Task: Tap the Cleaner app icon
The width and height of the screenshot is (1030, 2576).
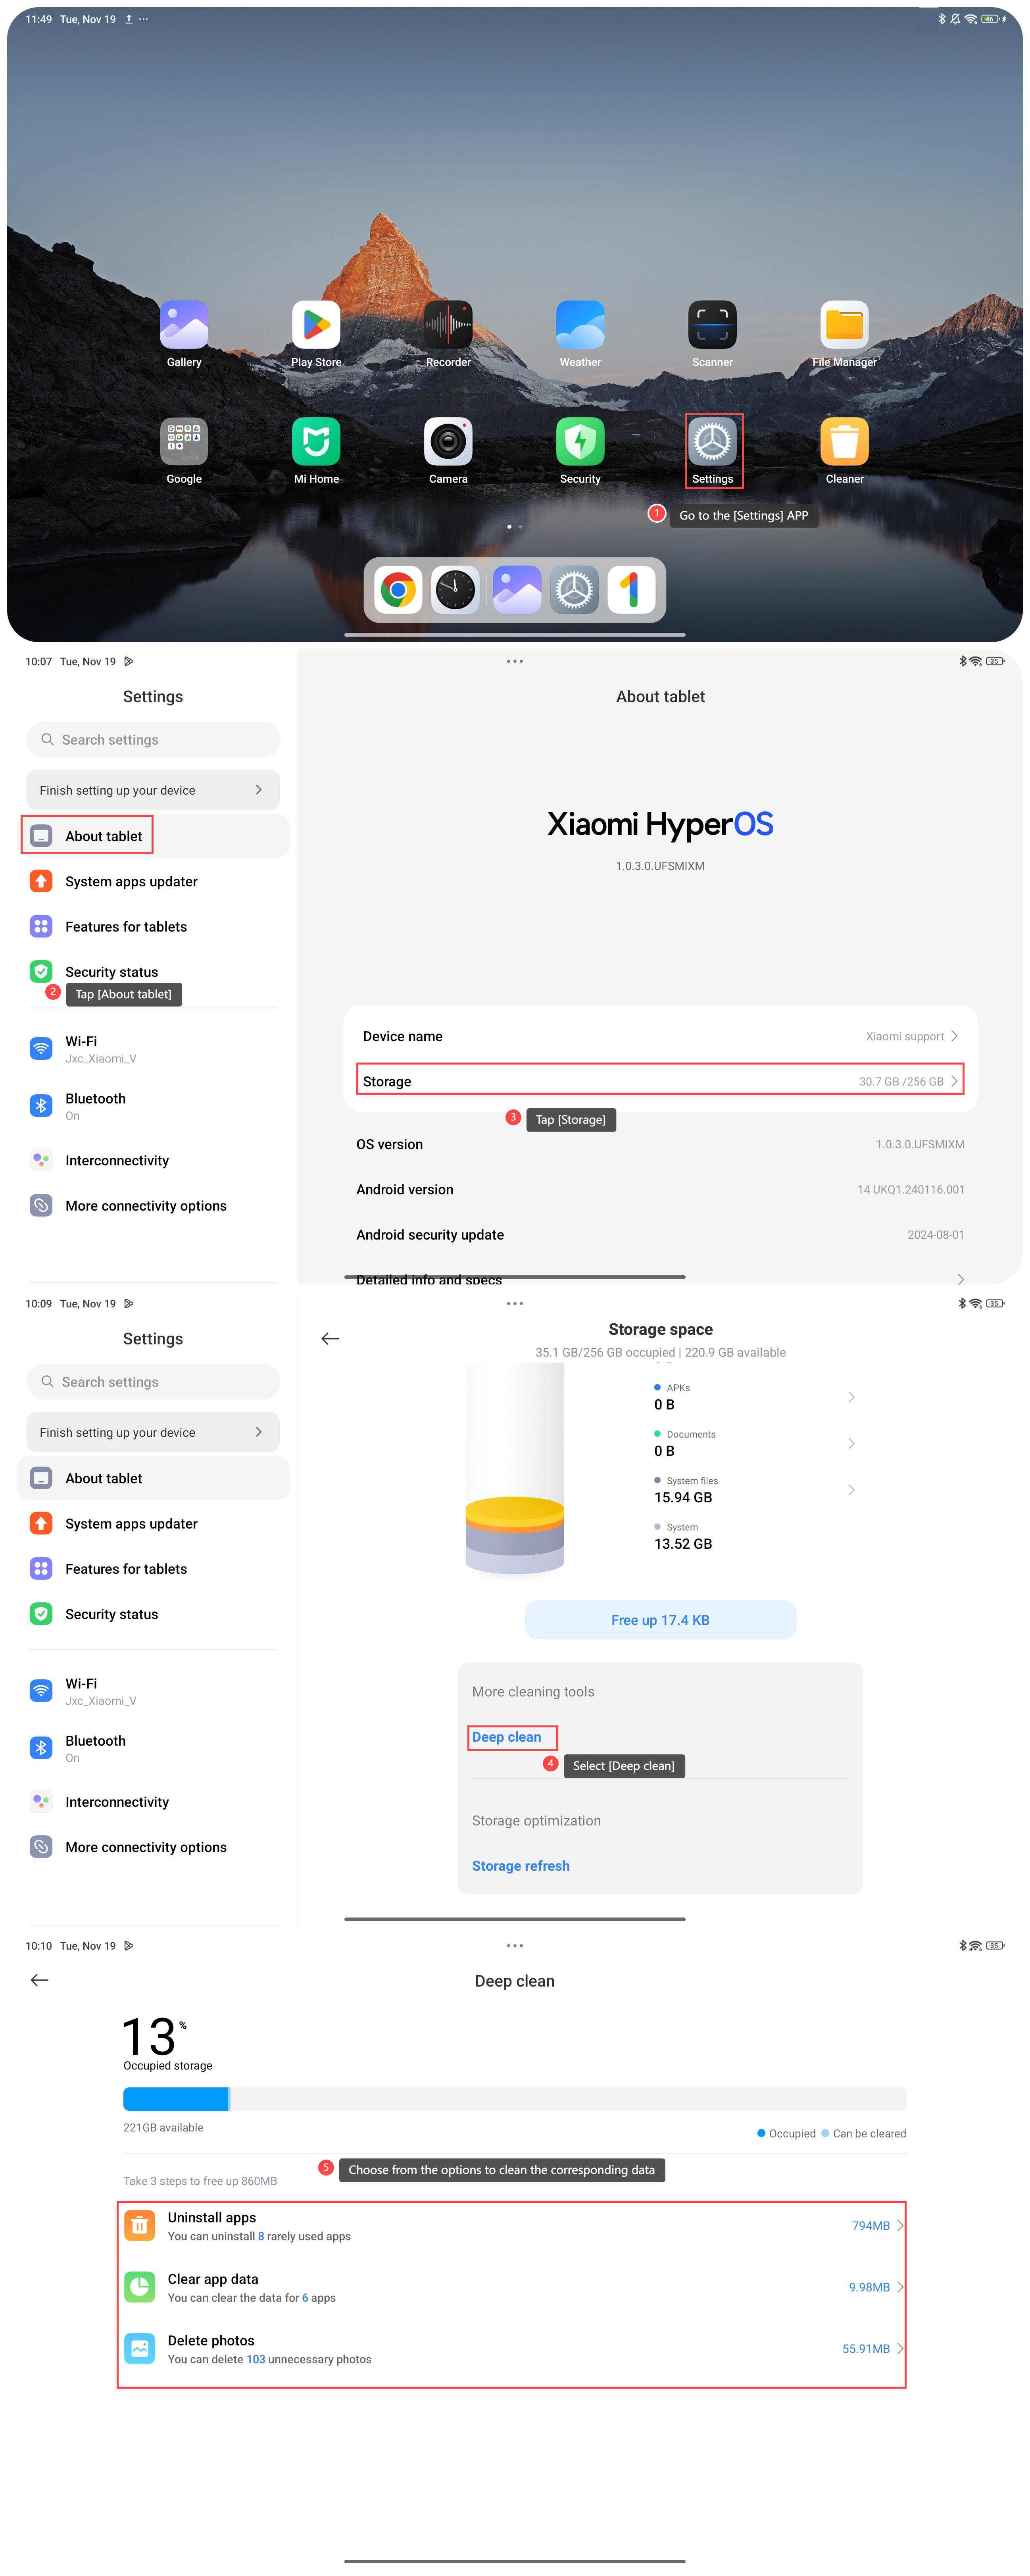Action: [x=844, y=441]
